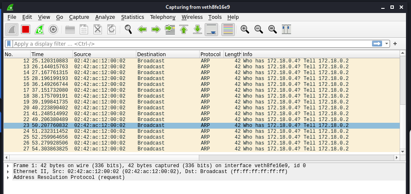Screen dimensions: 411x194
Task: Open the display filter history dropdown
Action: (387, 44)
